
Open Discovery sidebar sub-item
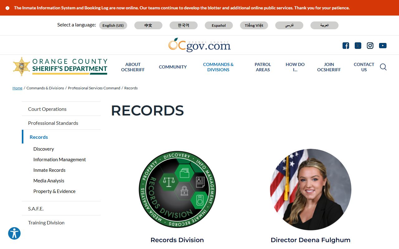[44, 149]
